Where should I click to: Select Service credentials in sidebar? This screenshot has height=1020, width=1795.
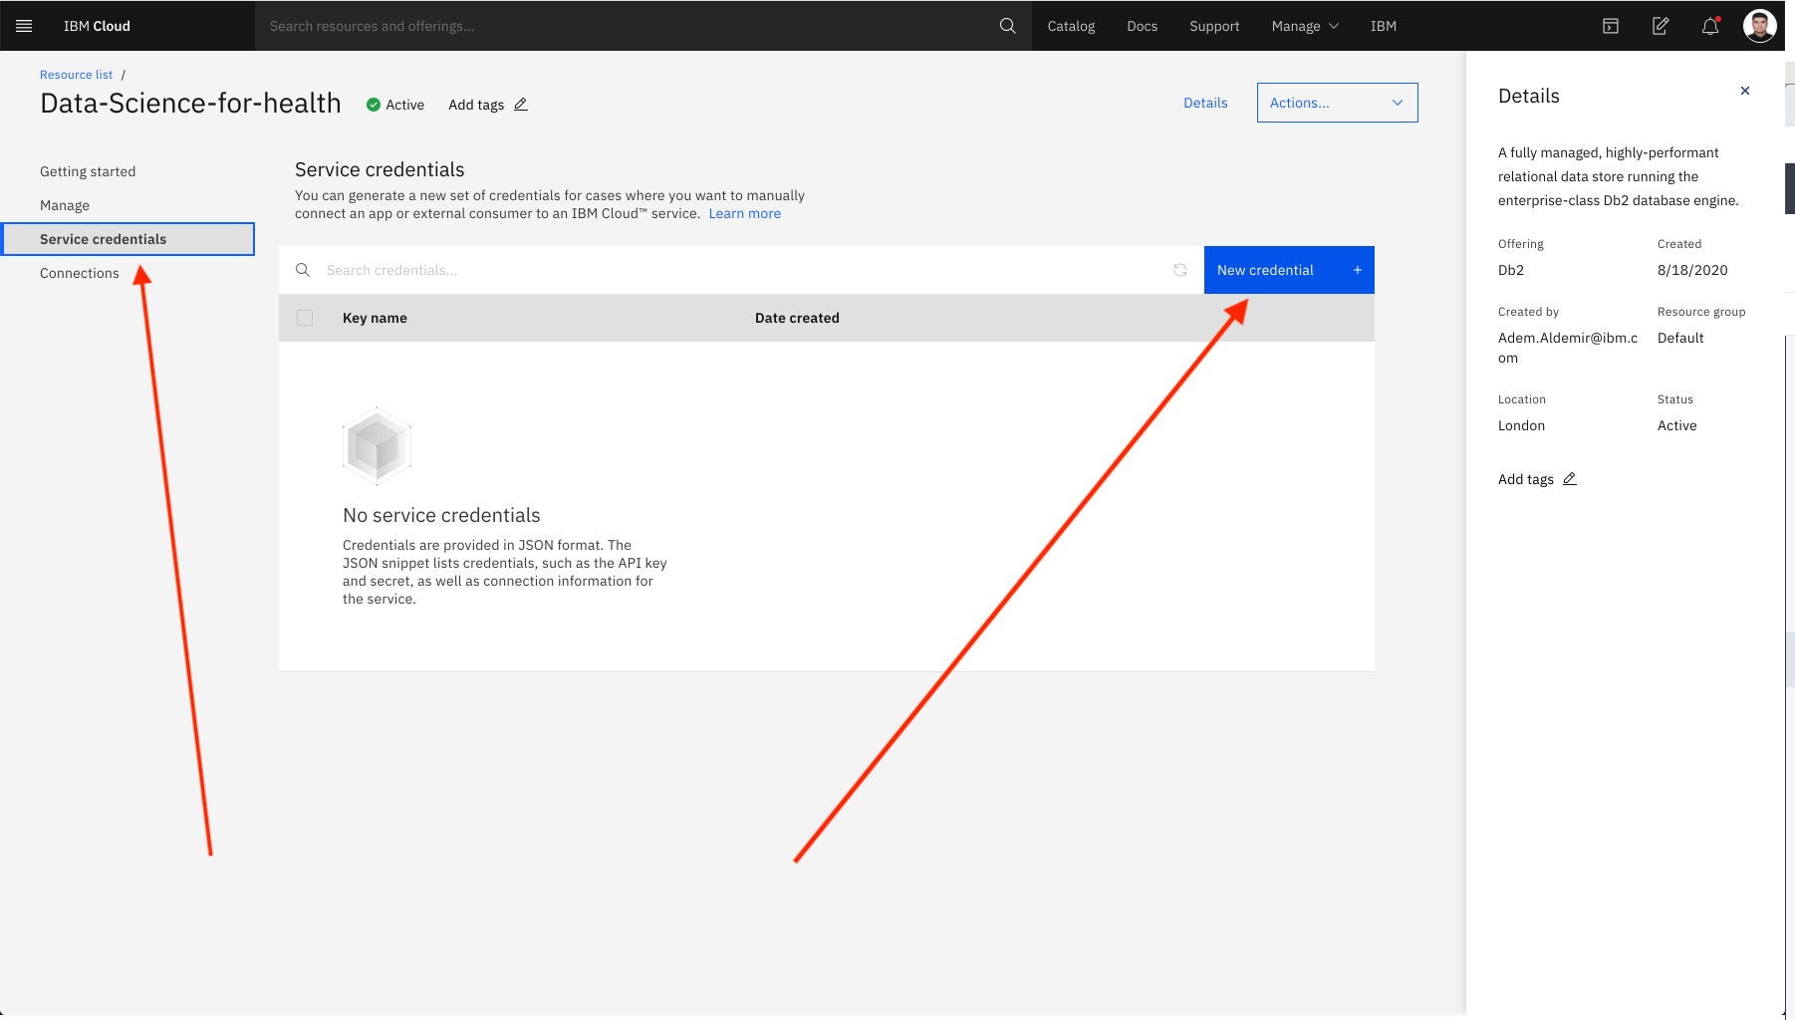click(x=128, y=239)
